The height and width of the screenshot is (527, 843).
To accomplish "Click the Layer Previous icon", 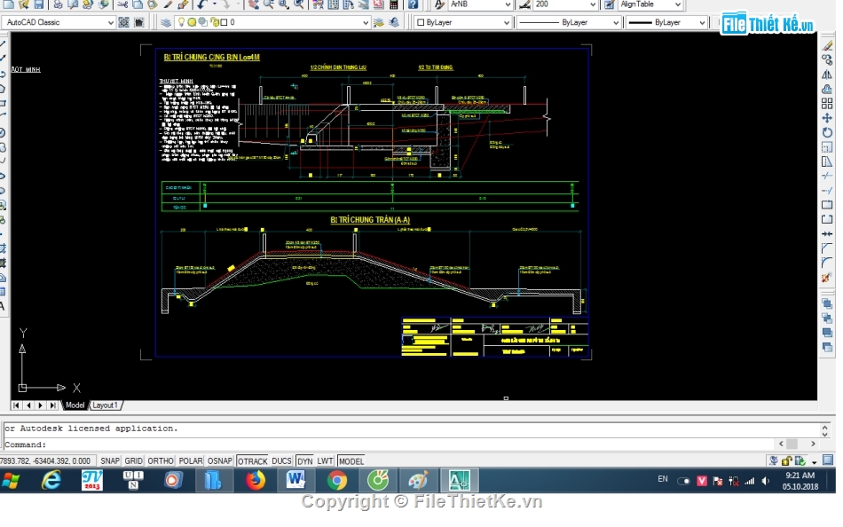I will [394, 22].
